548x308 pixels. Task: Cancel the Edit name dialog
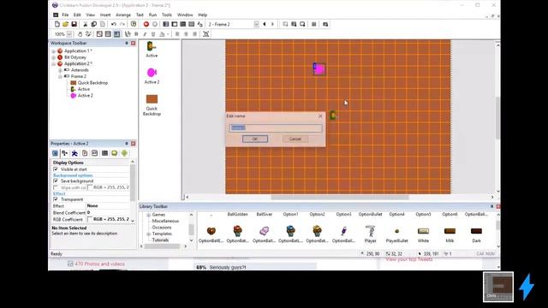point(295,139)
